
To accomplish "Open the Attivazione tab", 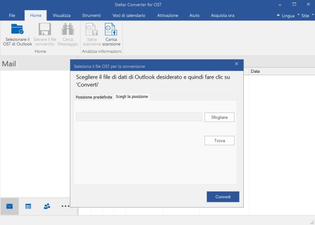I will [168, 16].
